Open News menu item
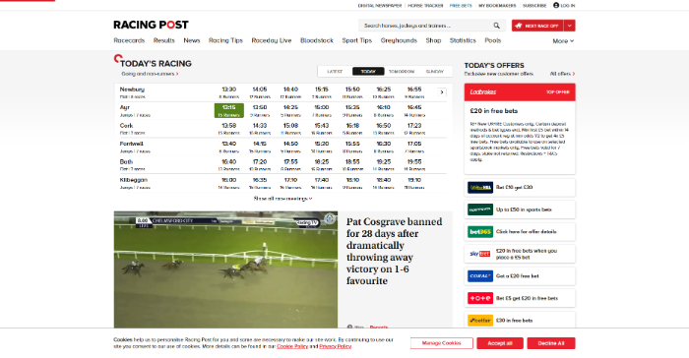 192,40
